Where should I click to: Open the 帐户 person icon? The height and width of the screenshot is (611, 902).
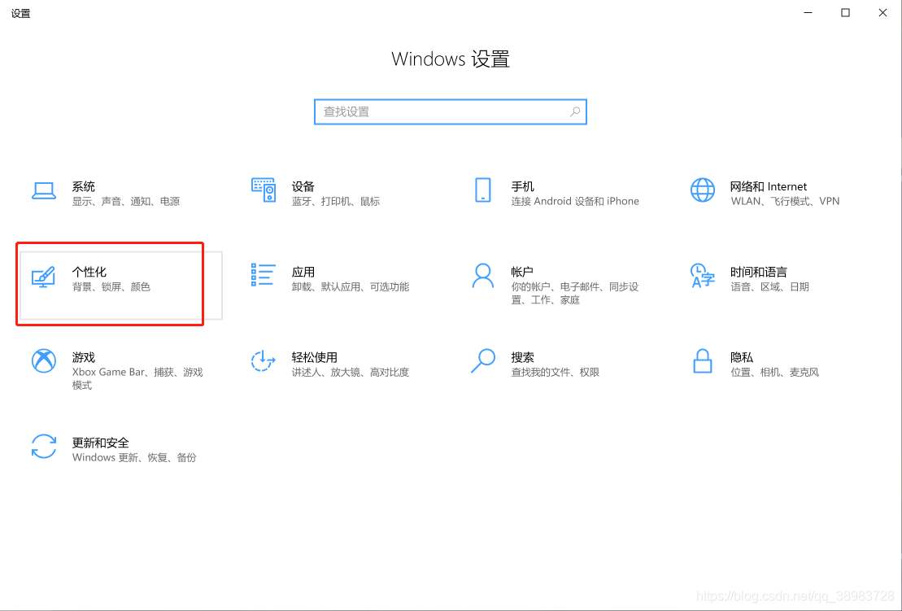tap(482, 276)
